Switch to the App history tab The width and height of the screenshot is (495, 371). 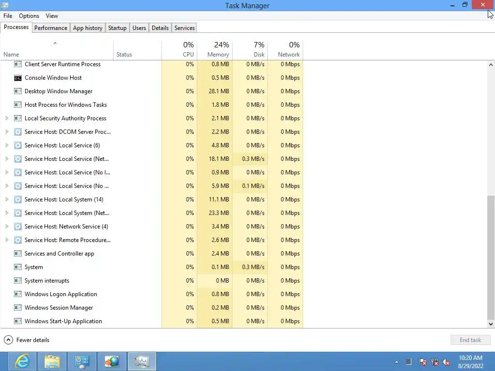(88, 28)
